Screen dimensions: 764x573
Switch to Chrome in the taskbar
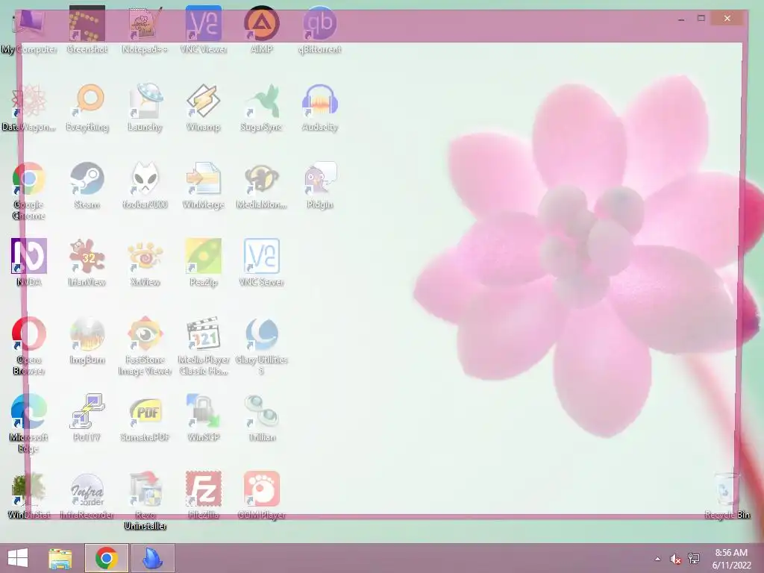tap(106, 558)
